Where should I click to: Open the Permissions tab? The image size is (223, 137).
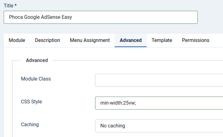(x=196, y=40)
